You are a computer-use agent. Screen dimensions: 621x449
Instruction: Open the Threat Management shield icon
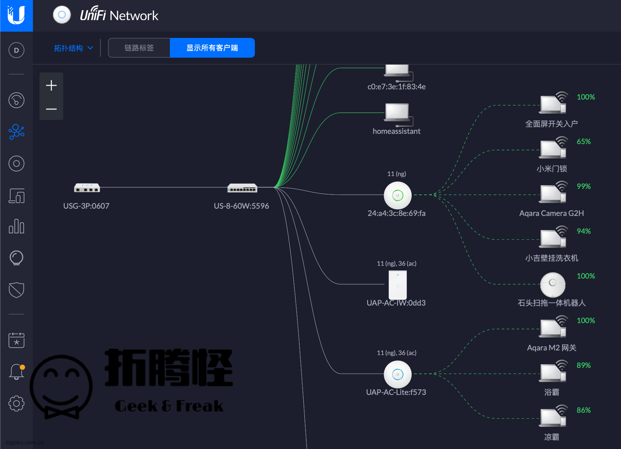(x=16, y=290)
